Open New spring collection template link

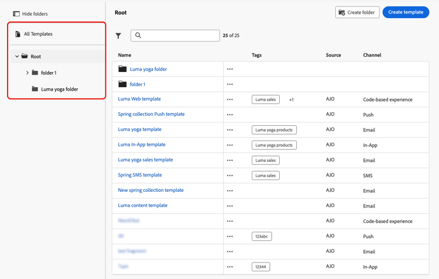point(150,190)
